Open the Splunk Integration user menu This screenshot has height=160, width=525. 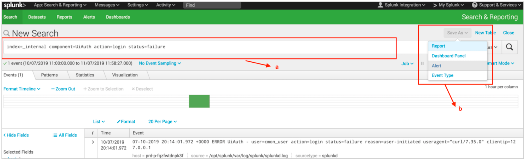(401, 5)
